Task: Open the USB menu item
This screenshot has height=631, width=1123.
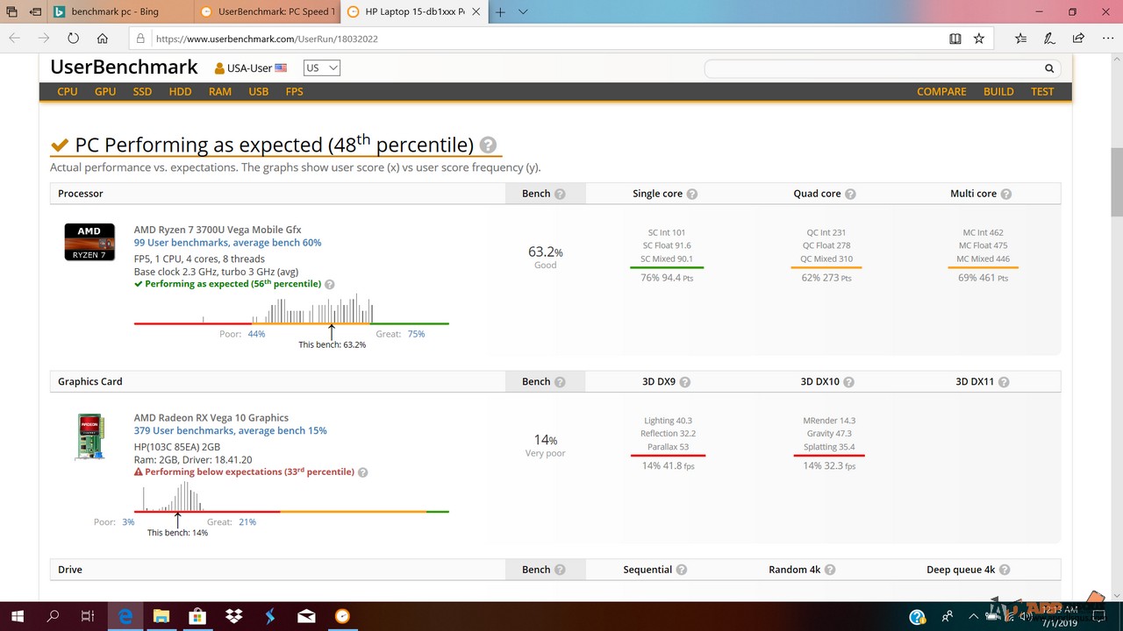Action: point(258,91)
